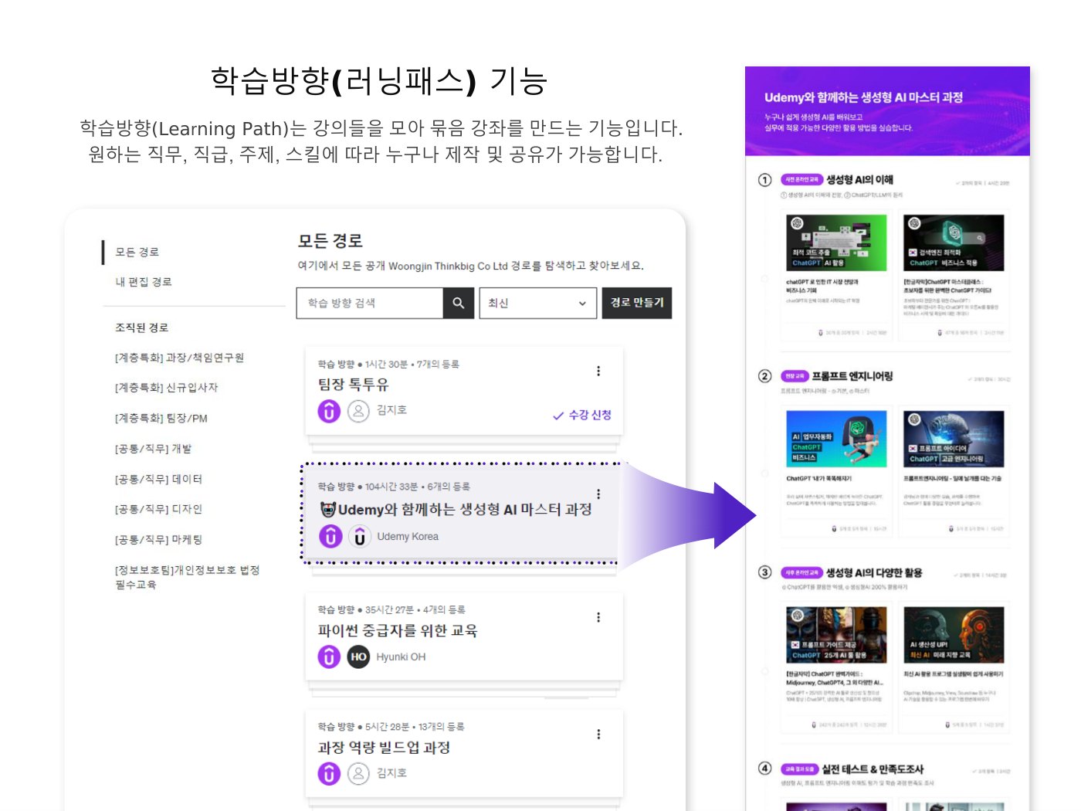Open [계층특화] 신규입사자 path
Image resolution: width=1081 pixels, height=811 pixels.
[166, 388]
